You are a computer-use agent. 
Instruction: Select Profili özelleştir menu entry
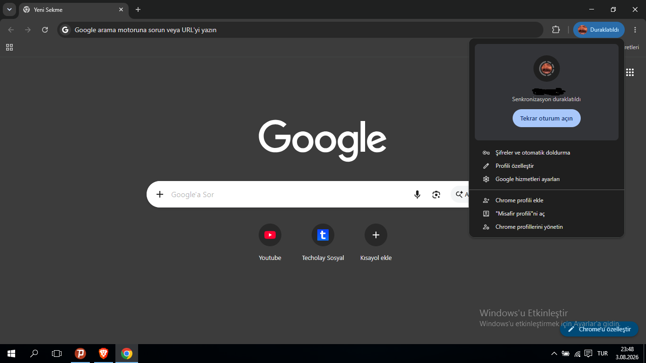click(546, 166)
